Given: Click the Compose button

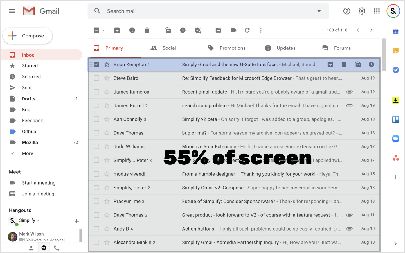Looking at the screenshot, I should pyautogui.click(x=28, y=36).
